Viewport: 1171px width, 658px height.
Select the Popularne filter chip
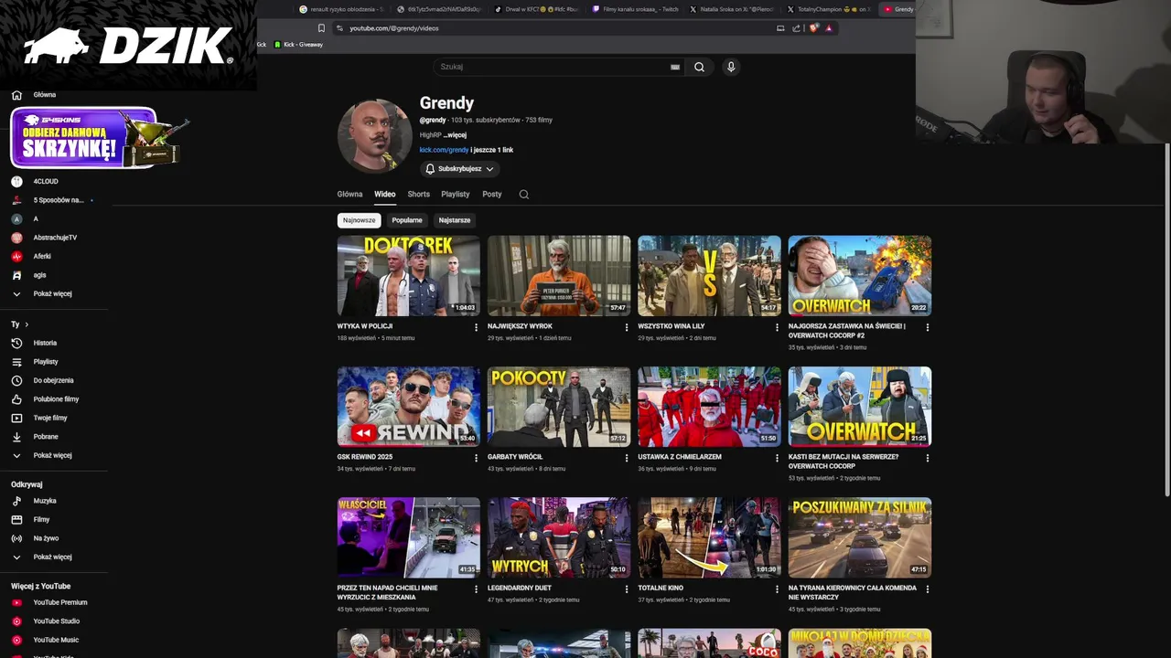tap(407, 220)
